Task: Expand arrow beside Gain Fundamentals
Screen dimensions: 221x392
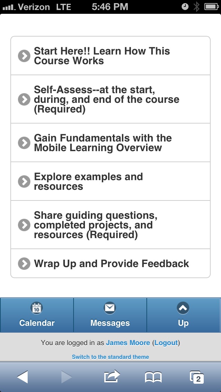Action: (24, 143)
